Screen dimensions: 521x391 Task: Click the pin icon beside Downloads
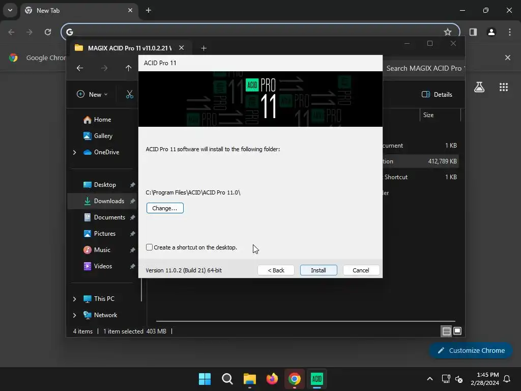[x=132, y=201]
